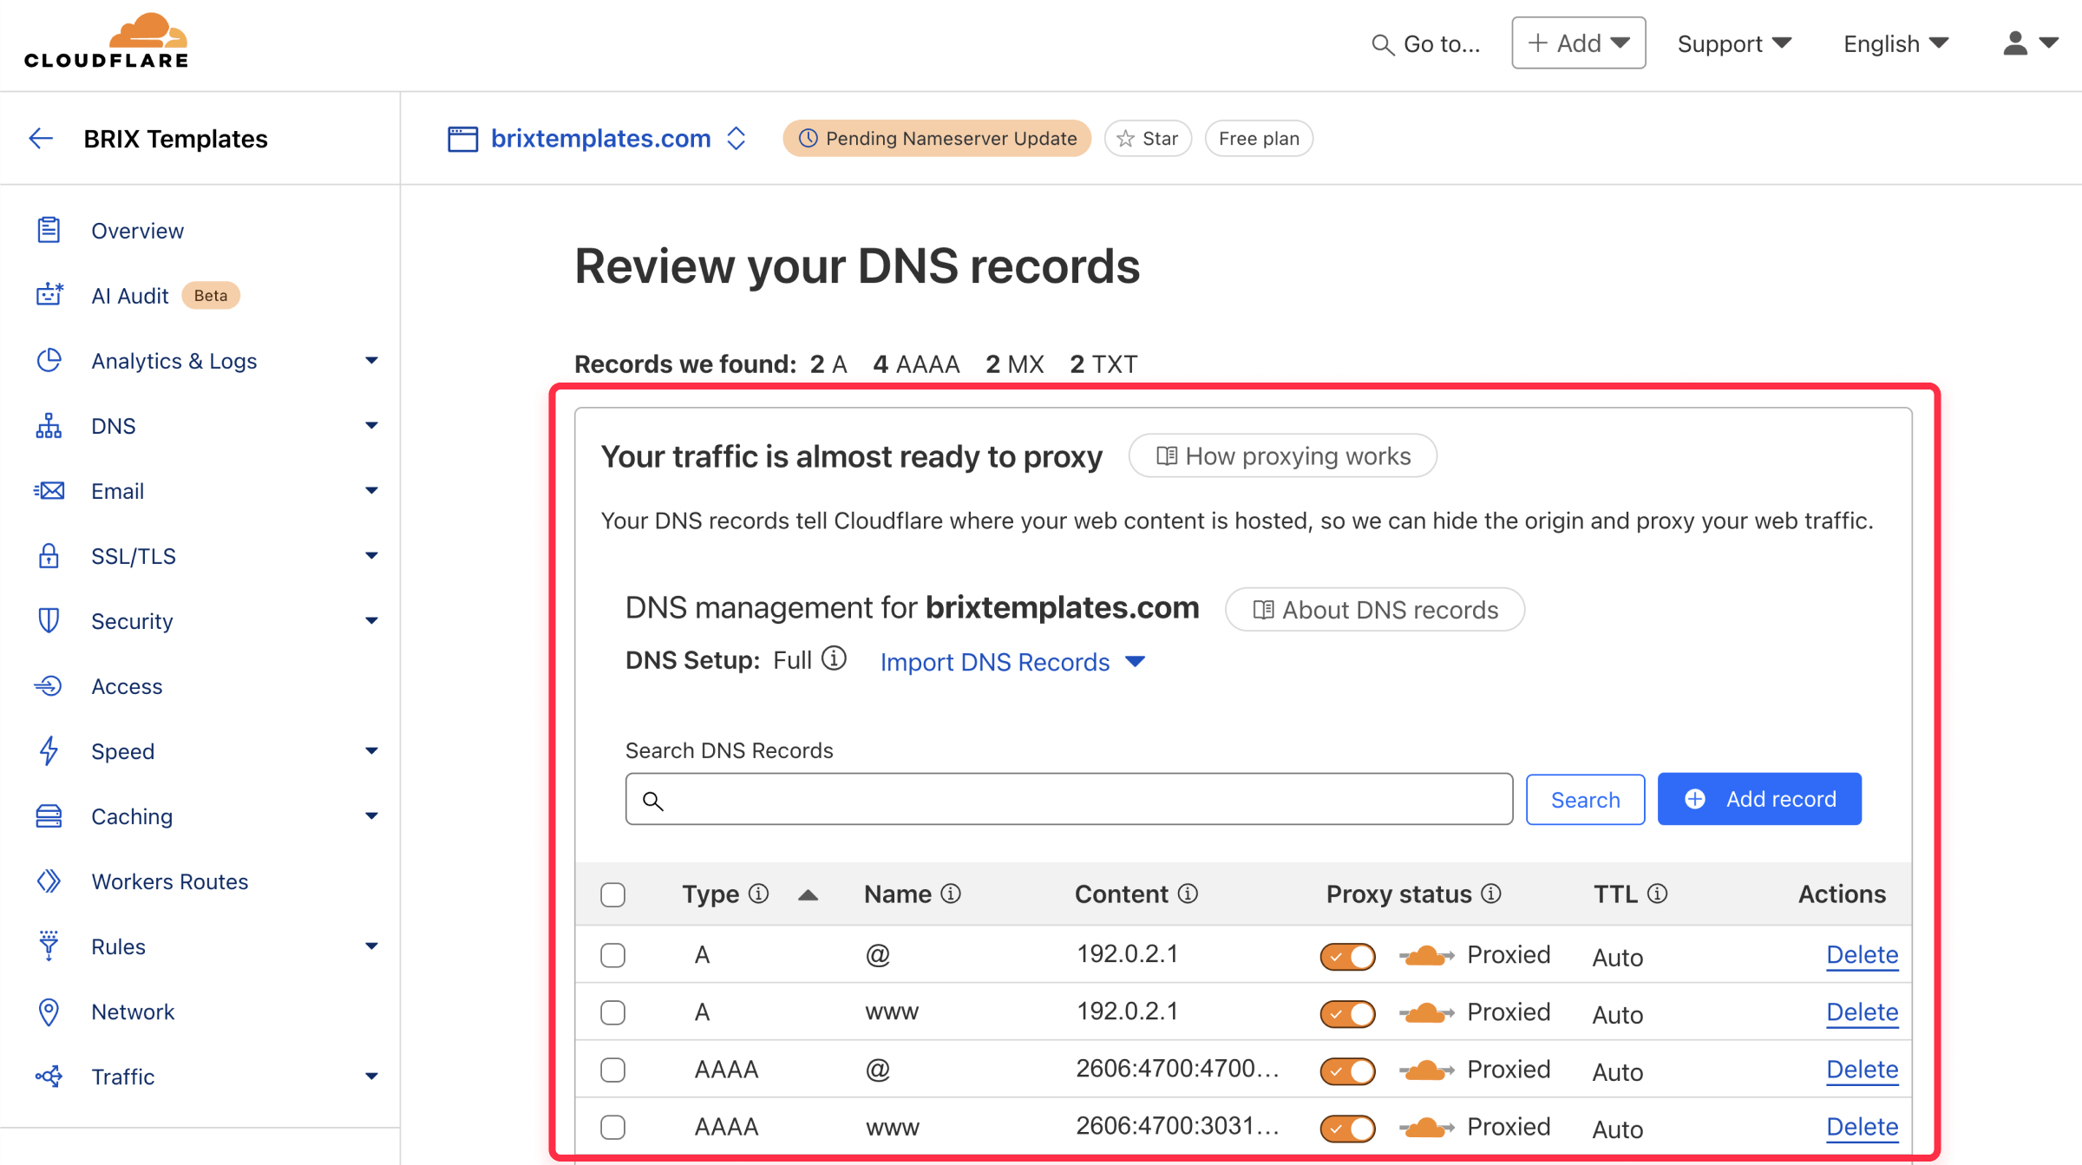Screen dimensions: 2082x1165
Task: Click the Workers Routes diamond icon
Action: 49,880
